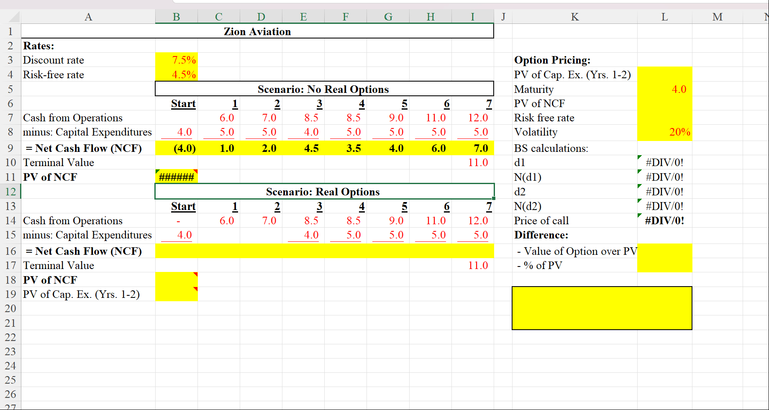Select row 20 header
Screen dimensions: 769x410
click(10, 308)
